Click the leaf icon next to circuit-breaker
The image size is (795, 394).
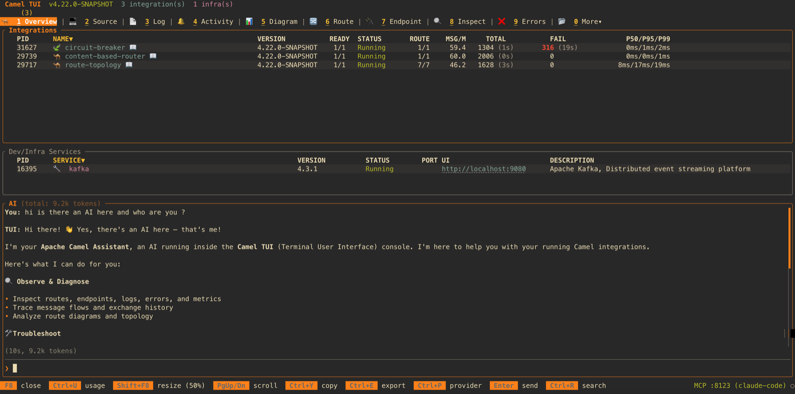(57, 48)
